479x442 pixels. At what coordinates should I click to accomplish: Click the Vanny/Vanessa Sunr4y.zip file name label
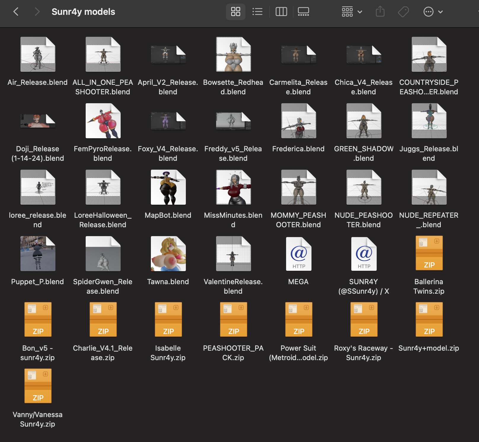pos(38,419)
